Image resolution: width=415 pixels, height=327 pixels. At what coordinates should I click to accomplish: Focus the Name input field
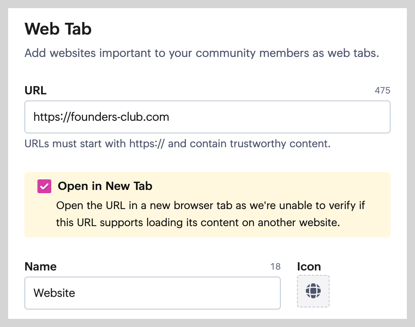153,293
